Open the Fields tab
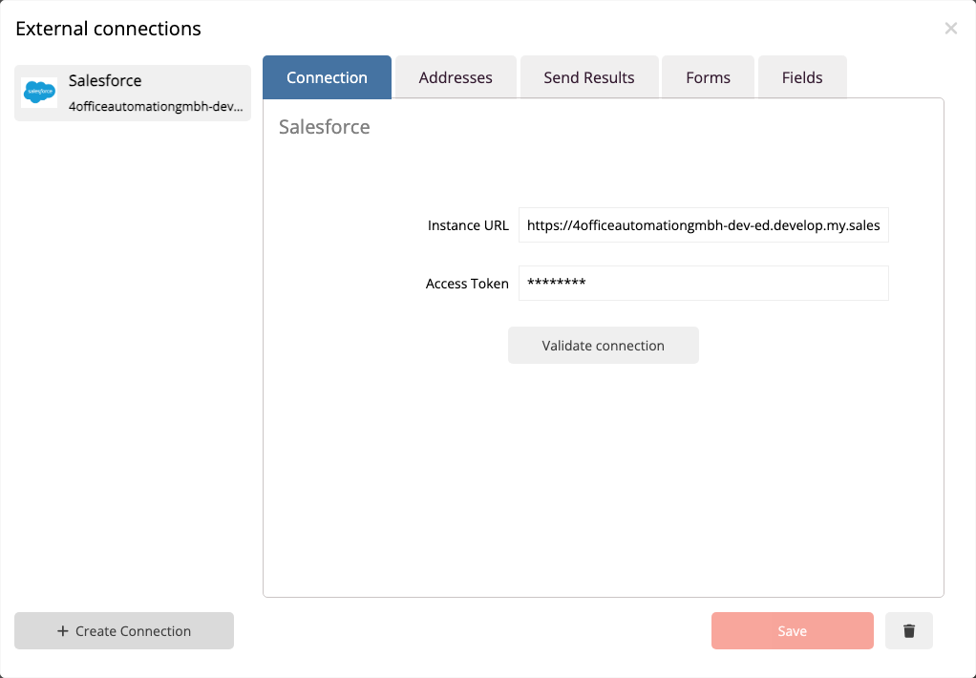The image size is (976, 678). click(802, 77)
